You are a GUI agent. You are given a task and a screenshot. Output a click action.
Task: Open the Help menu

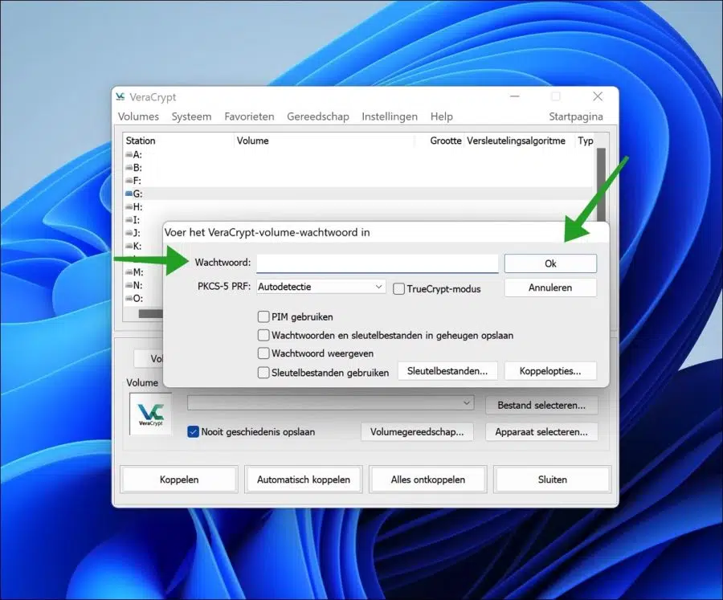point(441,116)
